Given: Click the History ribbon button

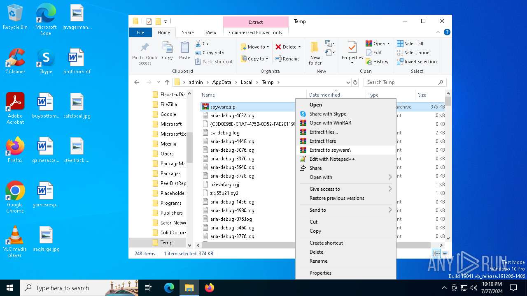Looking at the screenshot, I should point(377,62).
